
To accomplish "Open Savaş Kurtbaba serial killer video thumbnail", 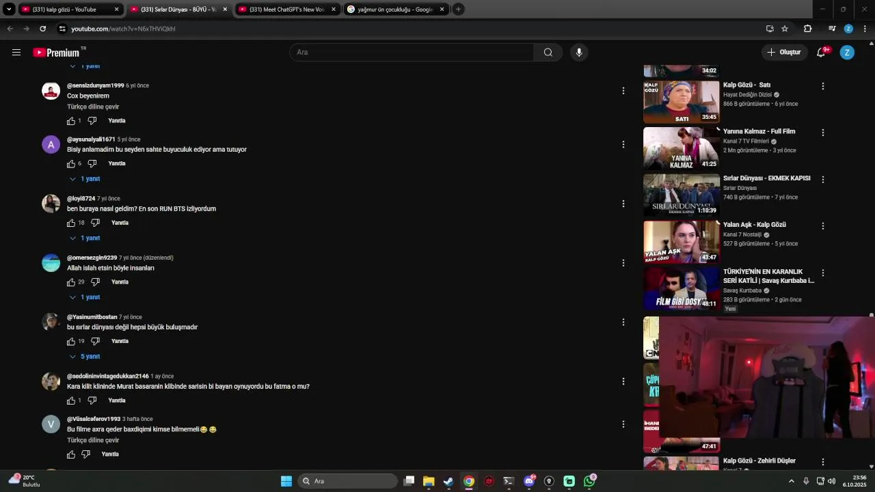I will click(681, 288).
